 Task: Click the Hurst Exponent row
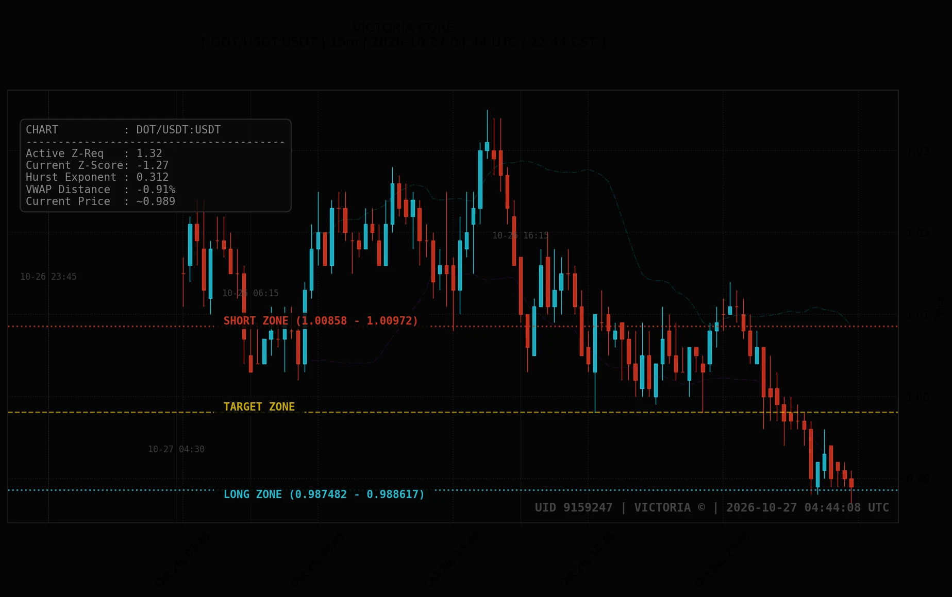pyautogui.click(x=97, y=177)
